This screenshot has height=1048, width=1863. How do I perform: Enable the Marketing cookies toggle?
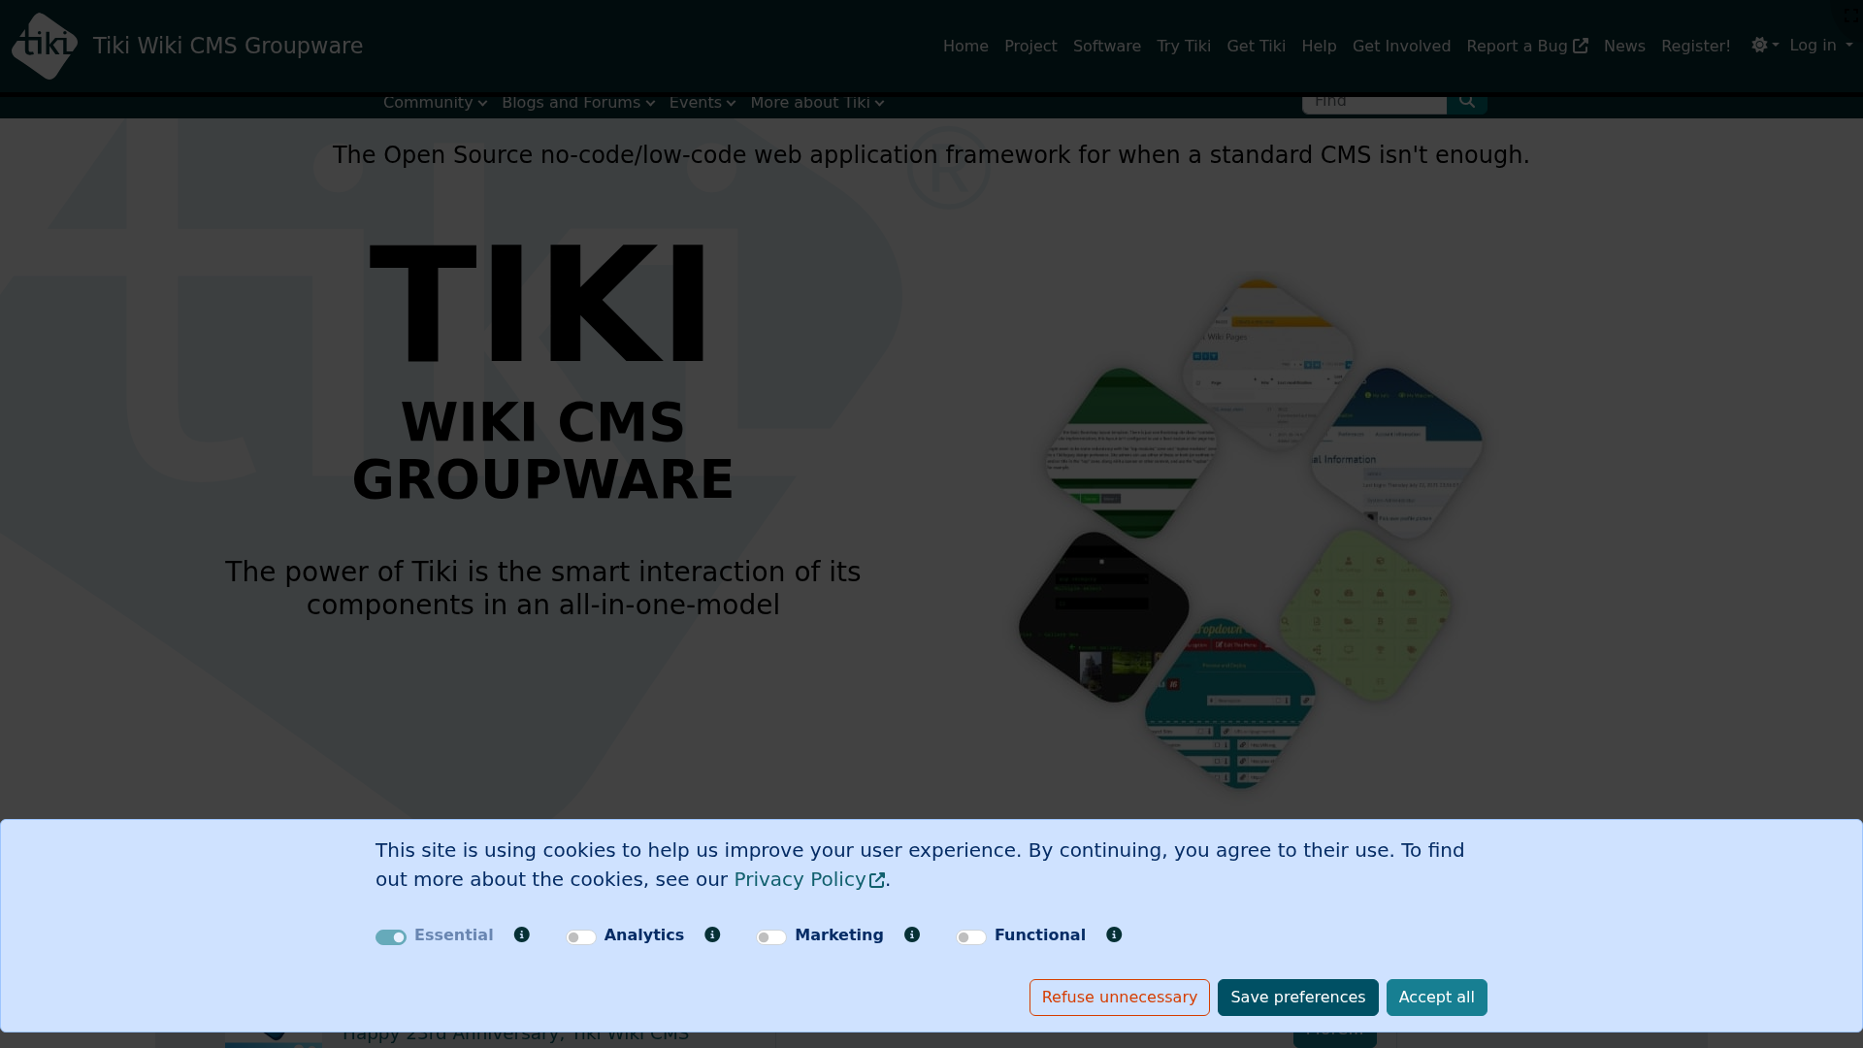click(x=770, y=937)
